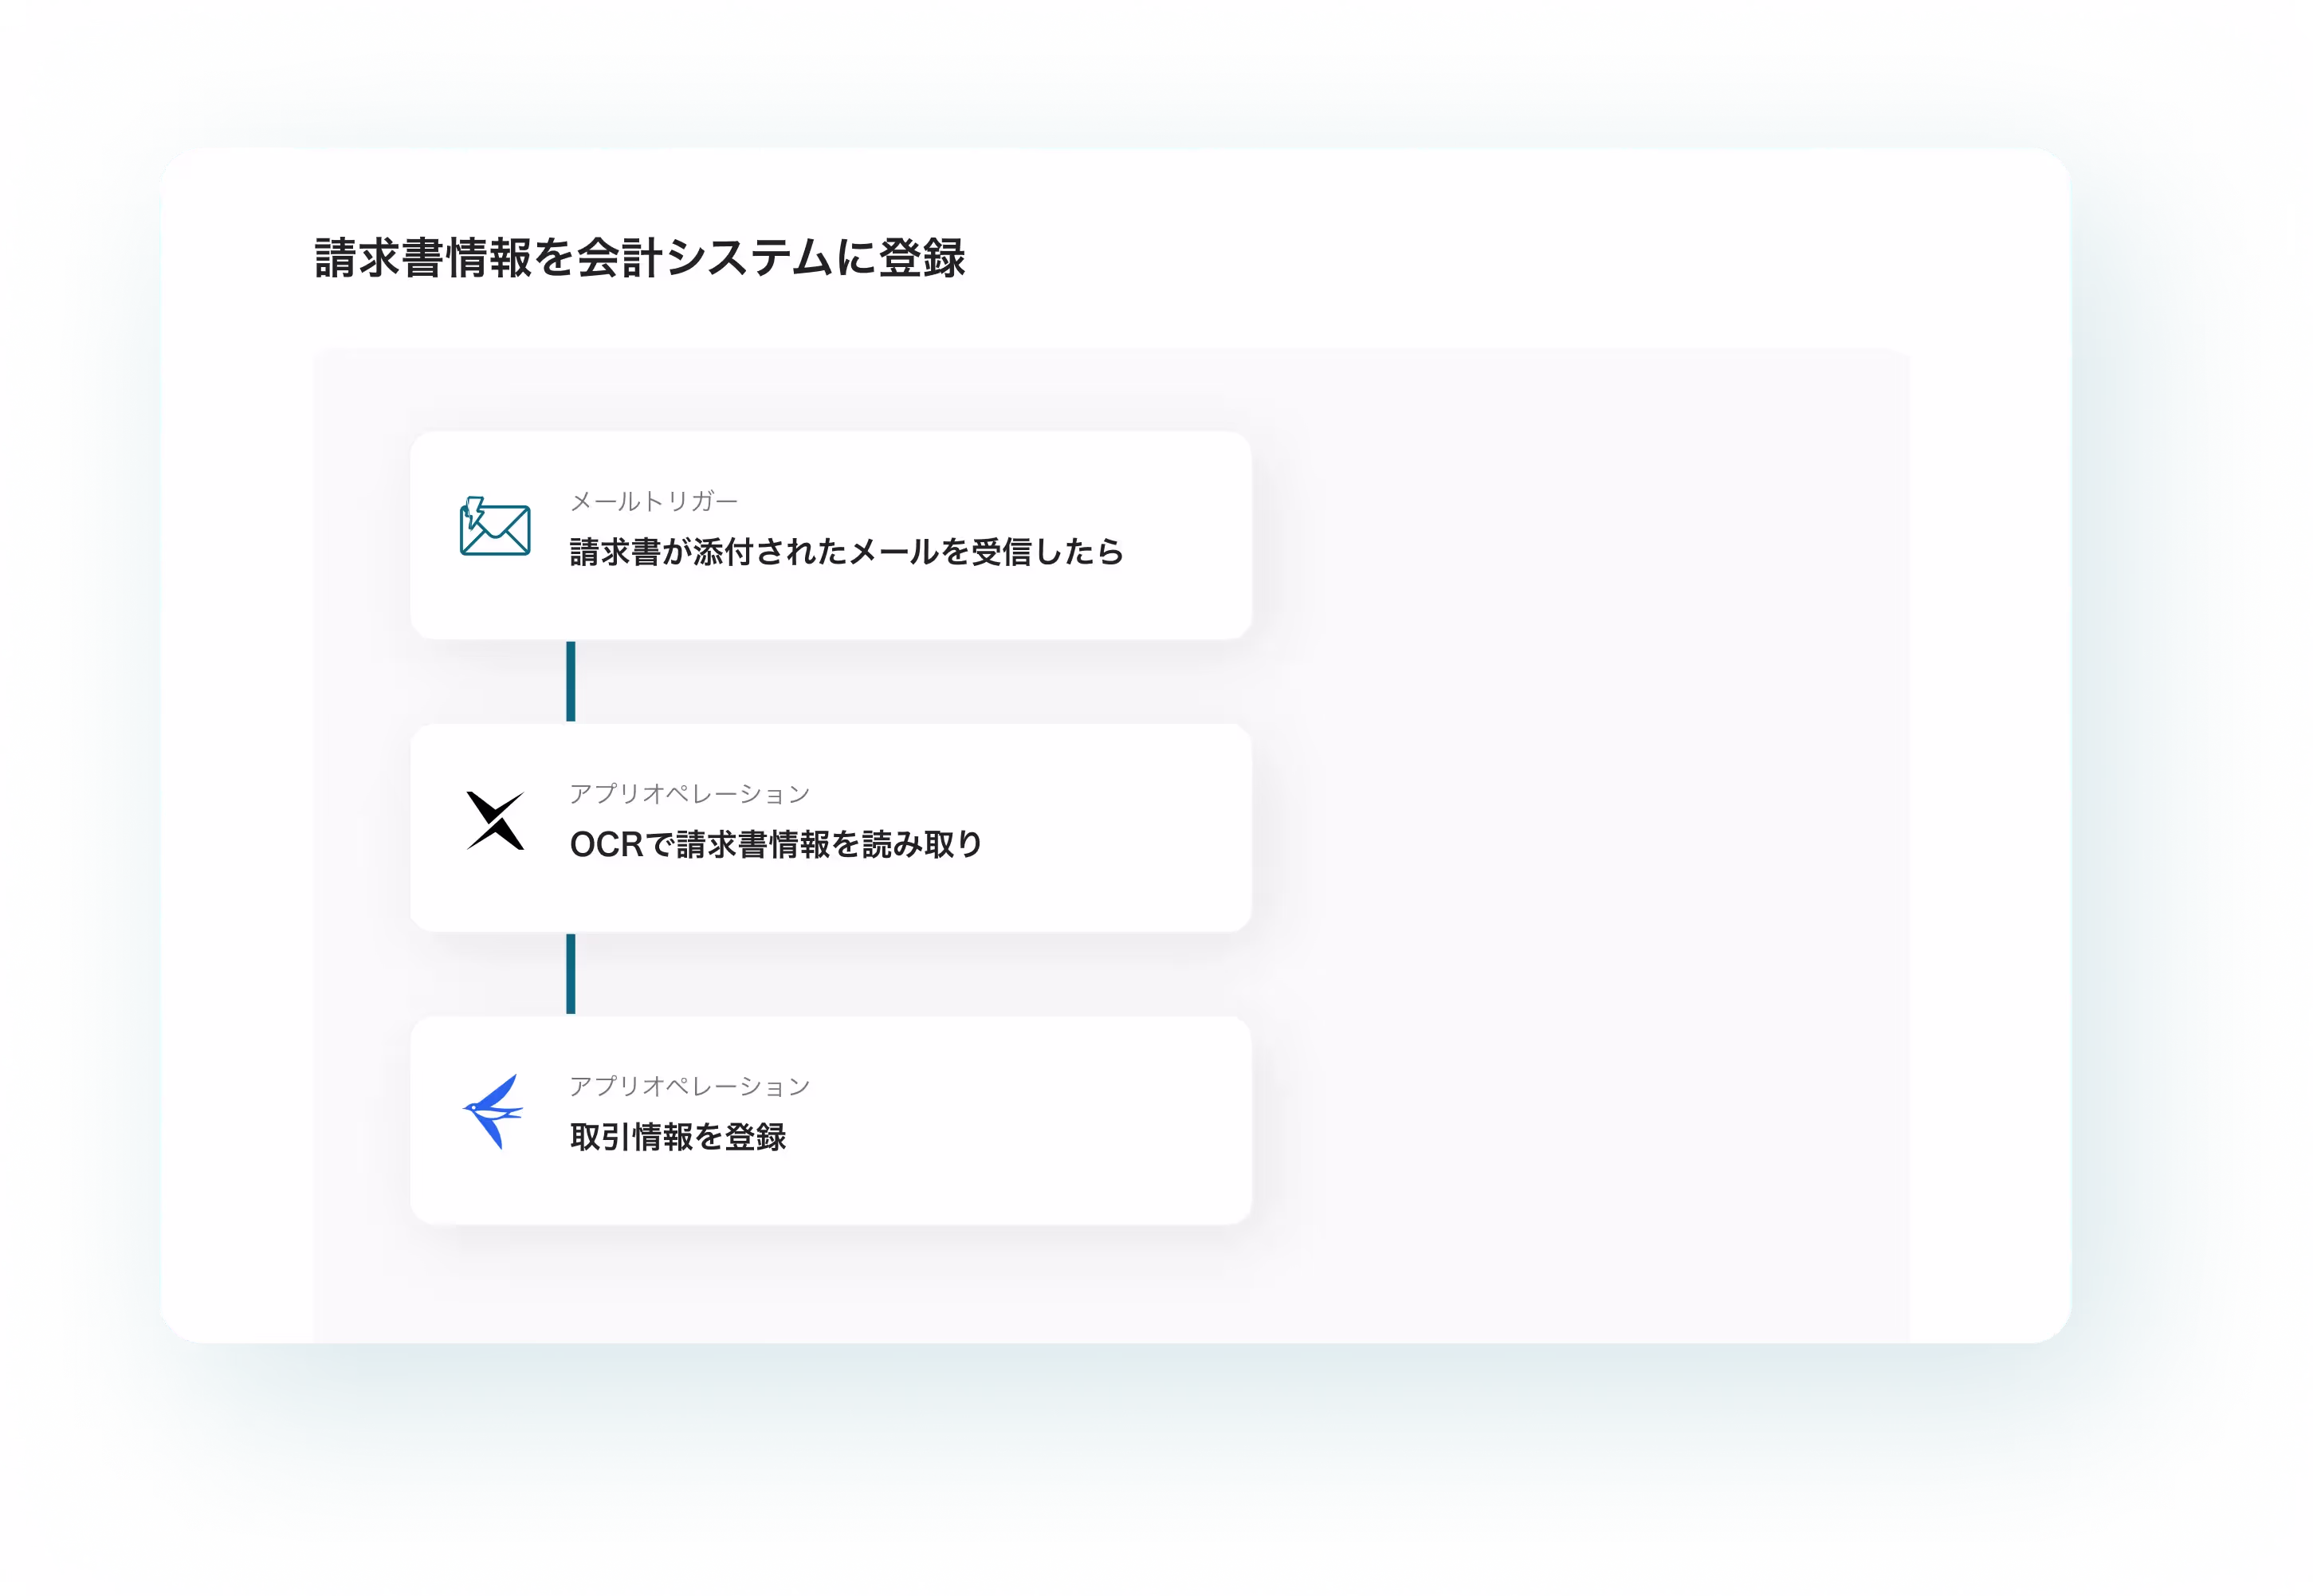
Task: Click empty canvas right of the OCR card
Action: click(x=1579, y=828)
